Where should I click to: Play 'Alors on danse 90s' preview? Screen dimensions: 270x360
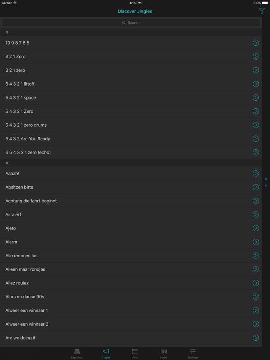256,297
